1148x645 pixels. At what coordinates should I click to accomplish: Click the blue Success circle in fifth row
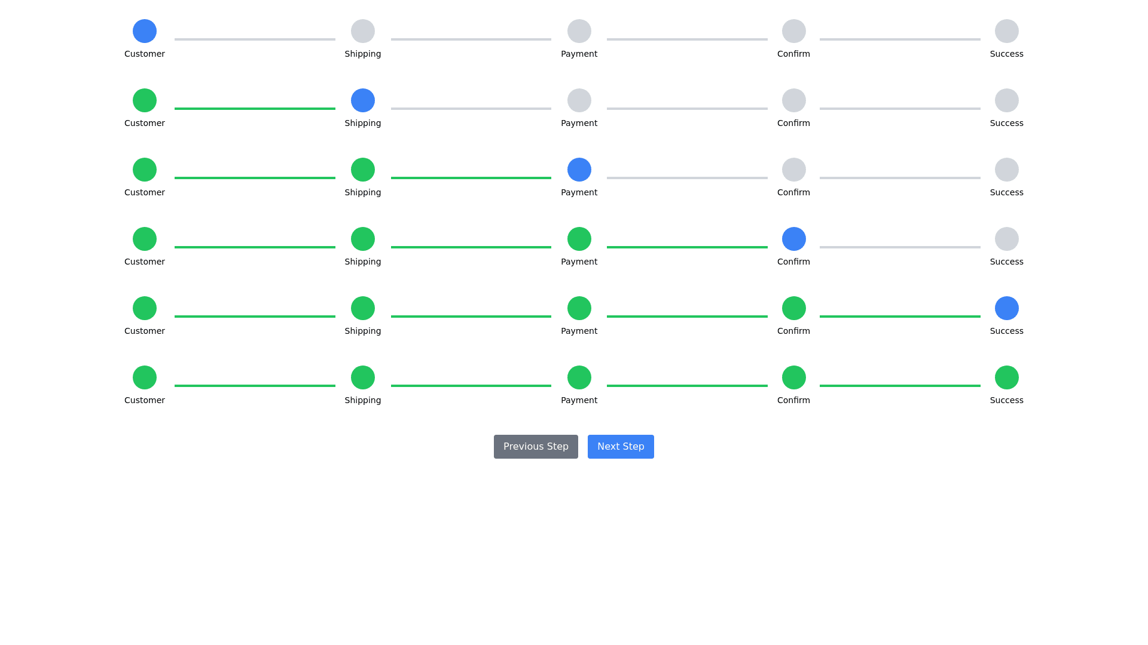click(1007, 308)
